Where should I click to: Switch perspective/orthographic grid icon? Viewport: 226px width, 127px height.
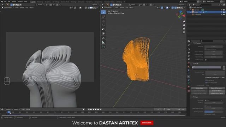coord(184,32)
